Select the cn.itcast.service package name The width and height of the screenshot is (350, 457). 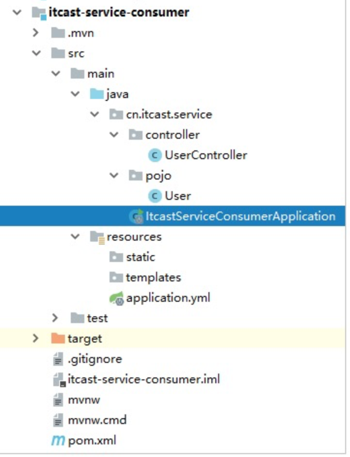point(169,114)
